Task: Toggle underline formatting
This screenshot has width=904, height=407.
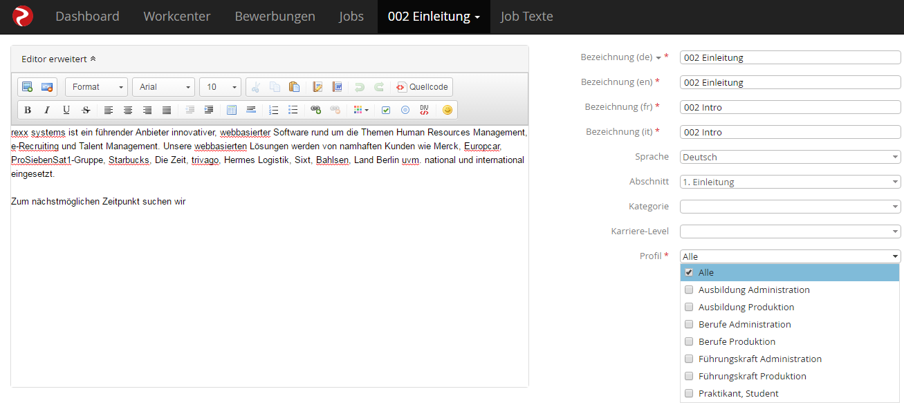Action: tap(66, 110)
